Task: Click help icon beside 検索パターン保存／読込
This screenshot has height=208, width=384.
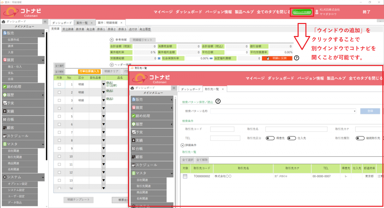Action: coord(218,101)
